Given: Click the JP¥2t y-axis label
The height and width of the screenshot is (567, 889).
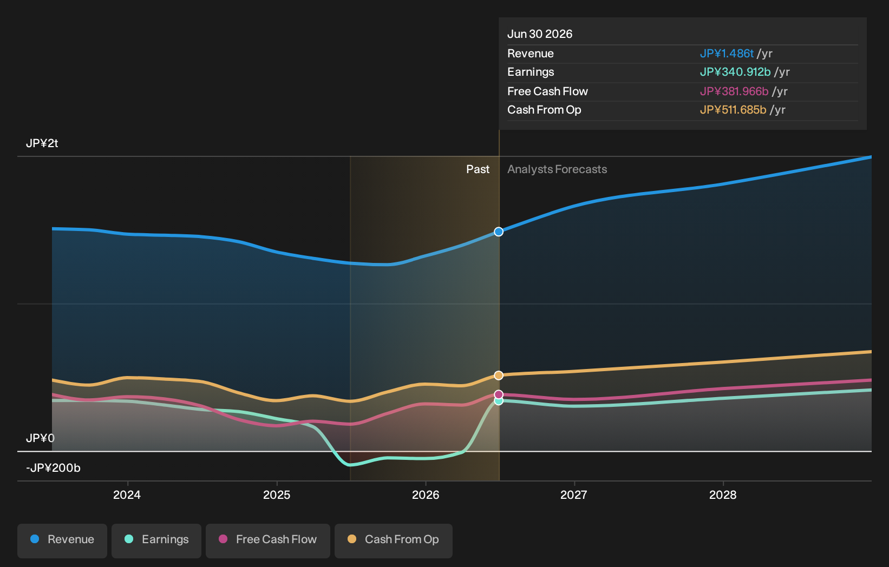Looking at the screenshot, I should (42, 143).
